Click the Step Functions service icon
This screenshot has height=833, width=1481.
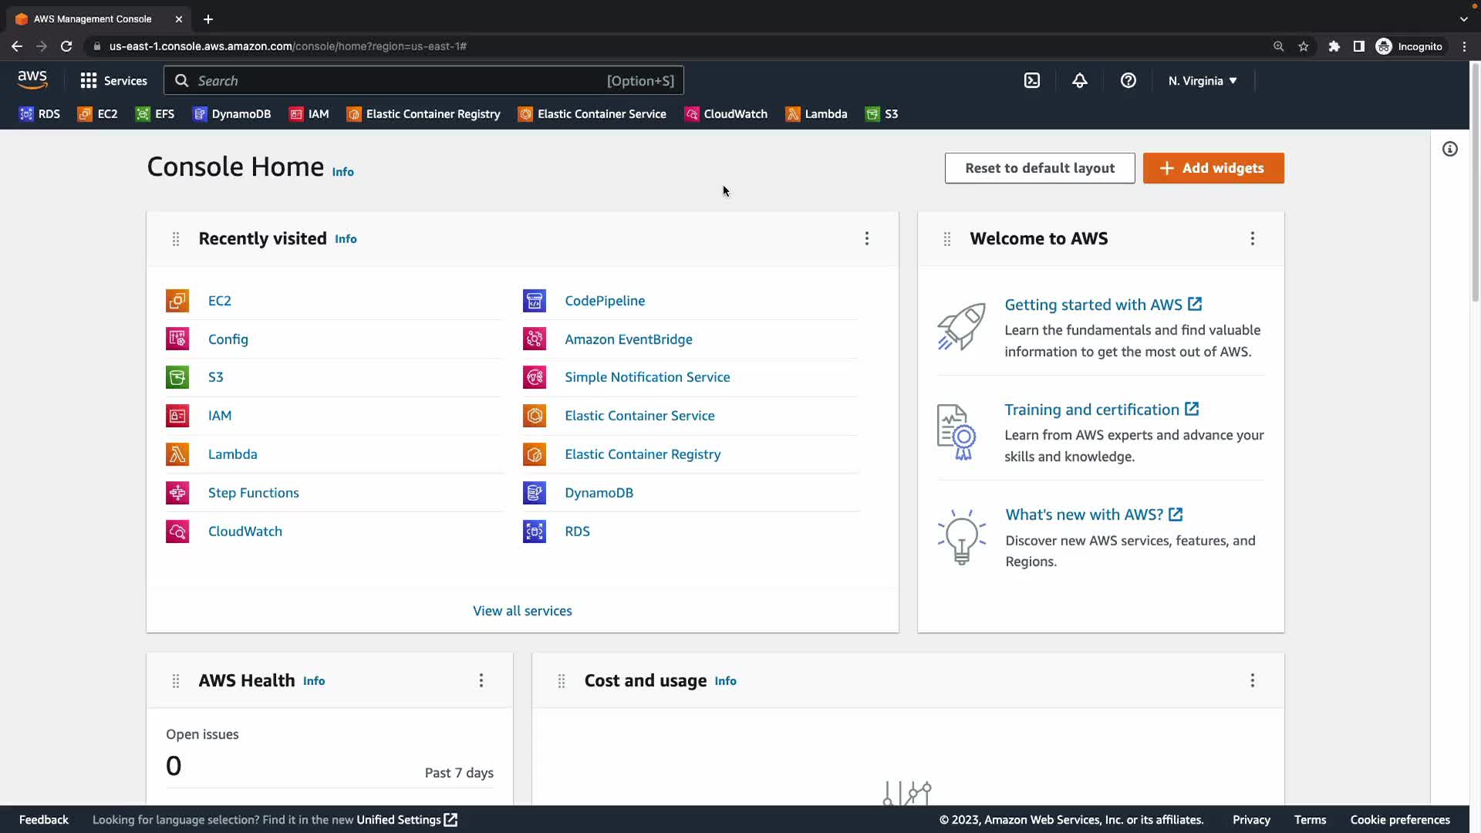click(x=177, y=493)
